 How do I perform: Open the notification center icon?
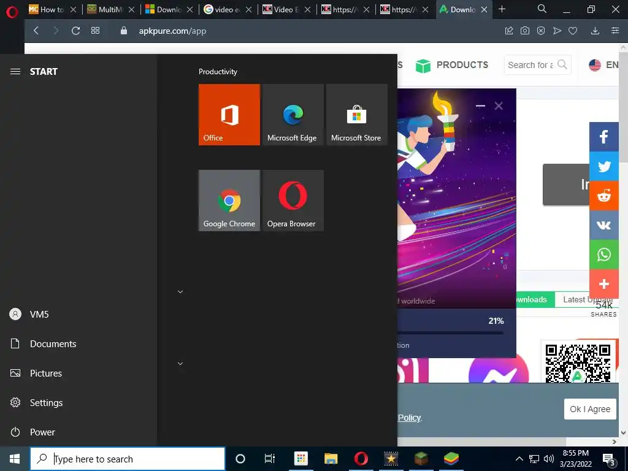(x=609, y=459)
